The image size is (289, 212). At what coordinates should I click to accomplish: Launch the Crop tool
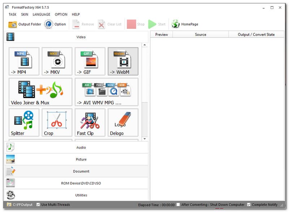[x=57, y=122]
